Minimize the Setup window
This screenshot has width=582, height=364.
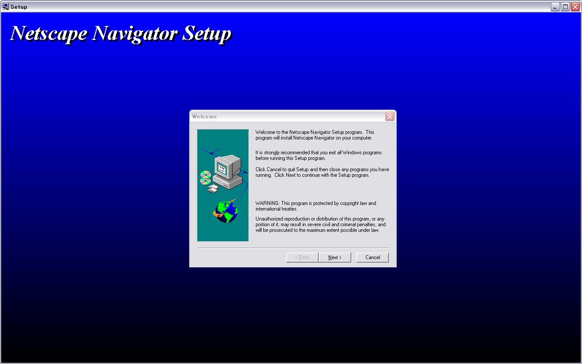coord(555,6)
